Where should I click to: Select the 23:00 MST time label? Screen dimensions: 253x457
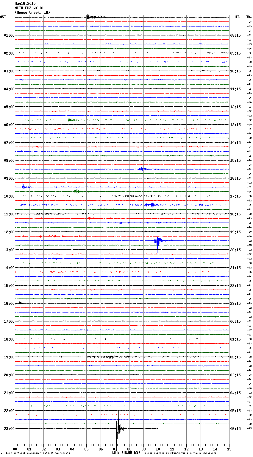[9, 429]
